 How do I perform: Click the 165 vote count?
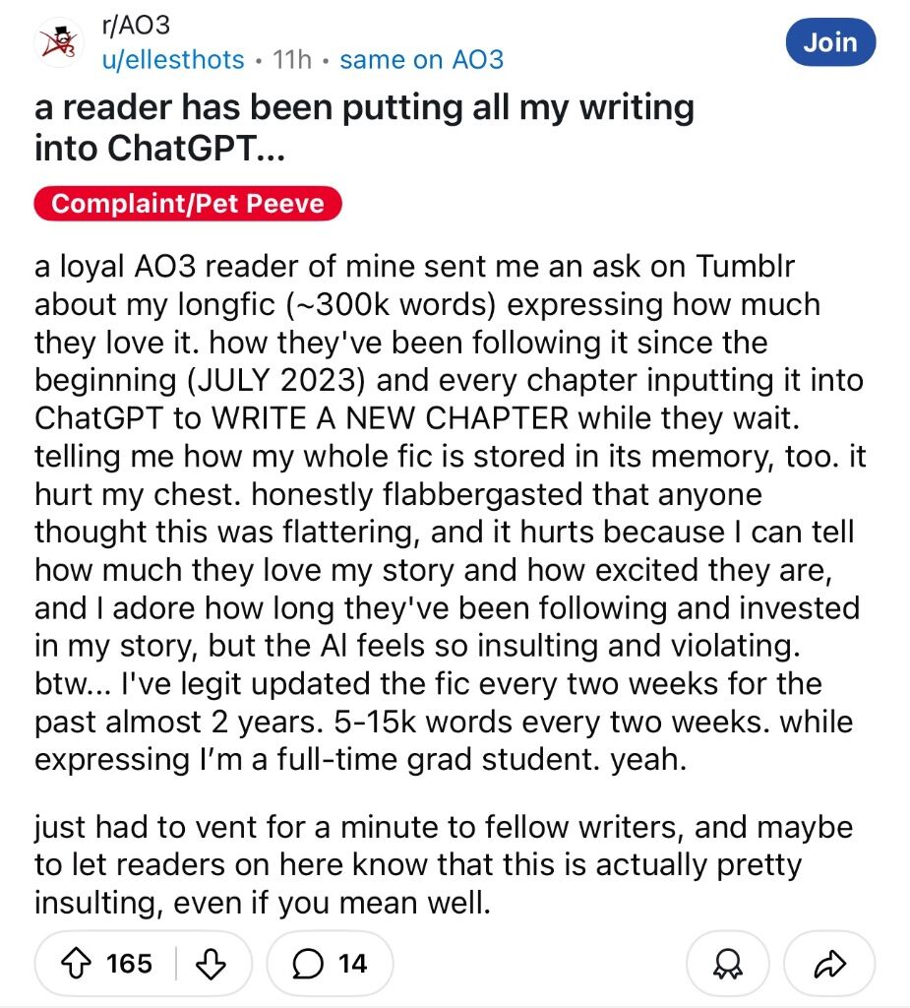129,964
